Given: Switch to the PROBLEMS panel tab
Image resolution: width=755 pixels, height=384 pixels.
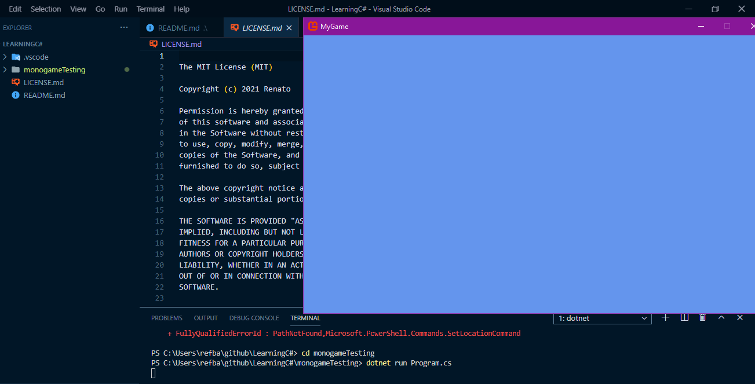Looking at the screenshot, I should pos(167,317).
